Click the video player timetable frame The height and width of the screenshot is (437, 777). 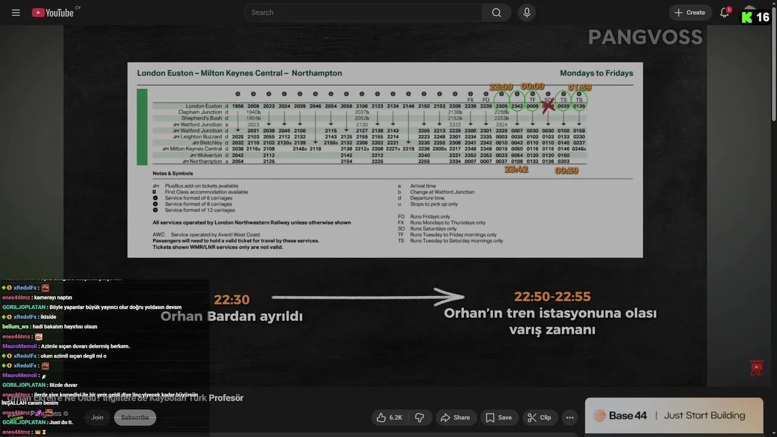tap(385, 160)
